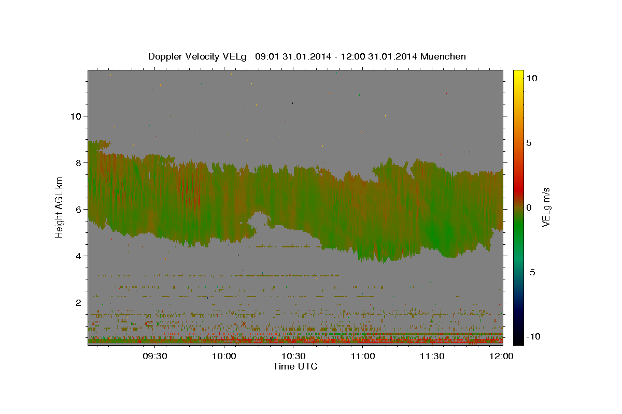Click the '11:00' time tick label
This screenshot has height=414, width=622.
[x=363, y=356]
